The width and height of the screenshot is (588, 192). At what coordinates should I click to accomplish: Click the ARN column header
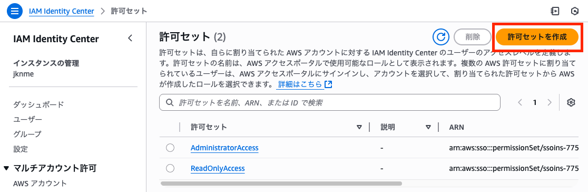coord(456,127)
